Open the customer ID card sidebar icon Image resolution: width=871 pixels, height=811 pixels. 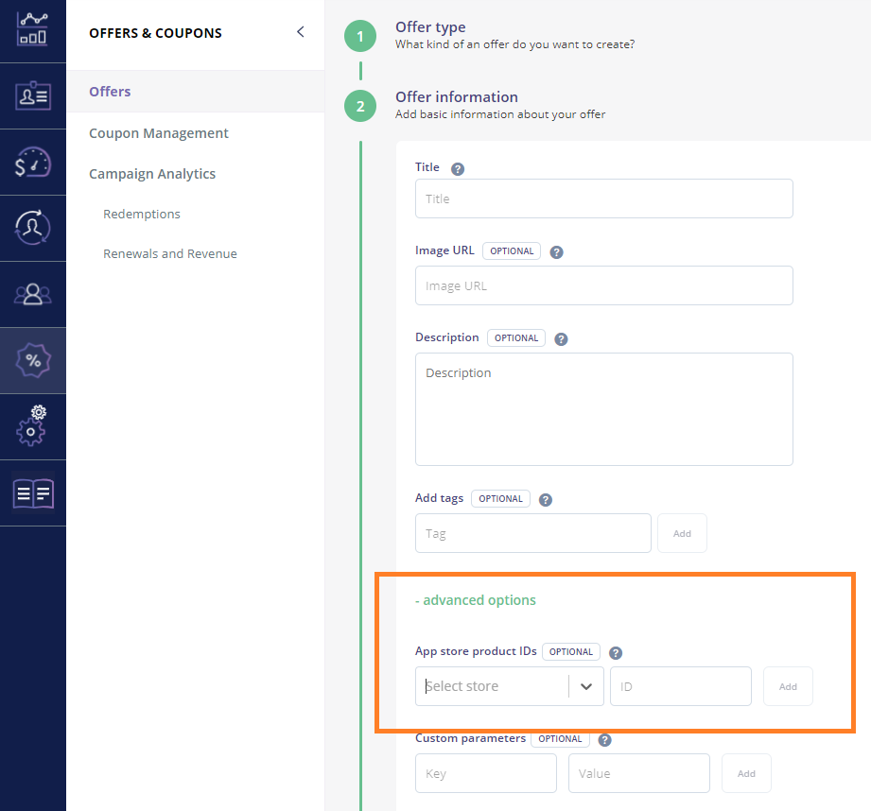point(33,96)
